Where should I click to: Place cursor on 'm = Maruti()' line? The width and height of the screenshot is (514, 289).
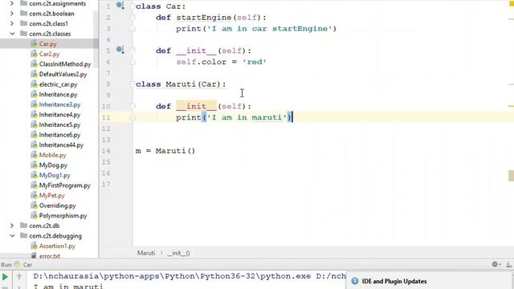point(165,151)
